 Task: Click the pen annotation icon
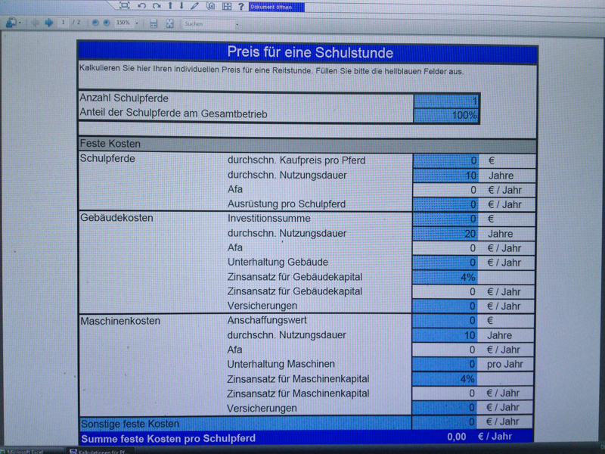pos(194,6)
